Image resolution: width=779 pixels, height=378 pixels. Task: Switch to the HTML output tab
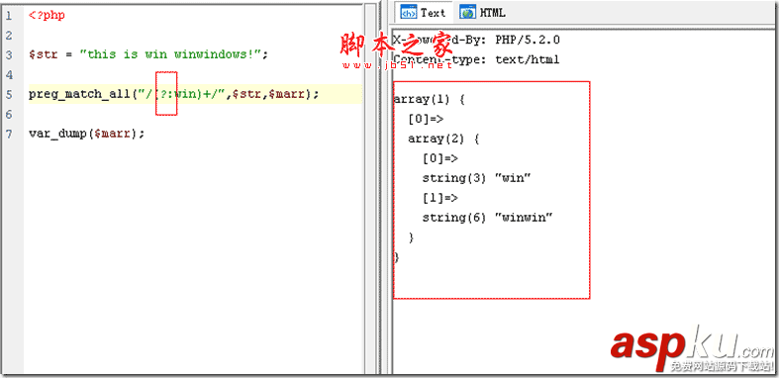pos(483,13)
